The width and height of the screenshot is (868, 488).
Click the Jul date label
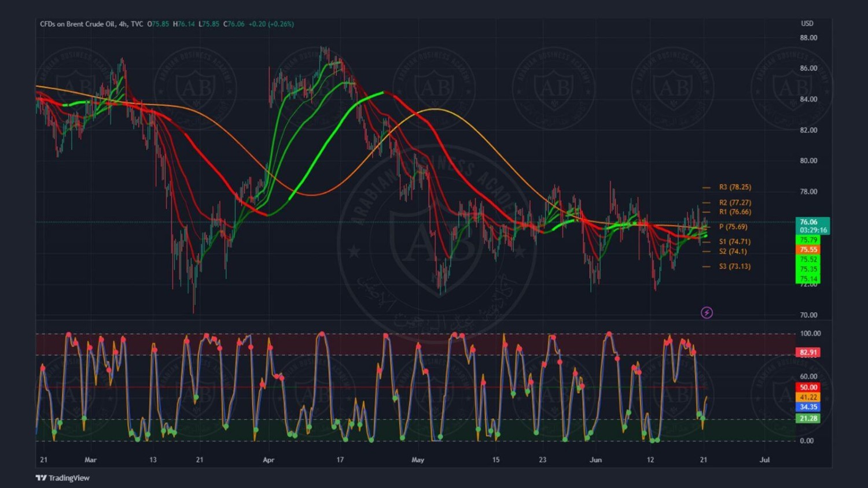(764, 460)
